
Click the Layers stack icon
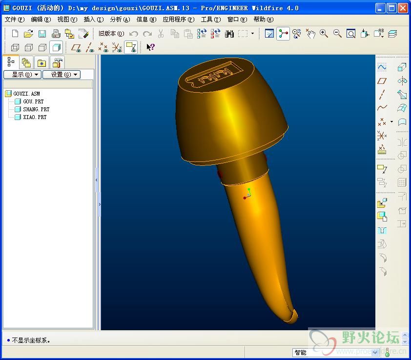click(x=392, y=34)
